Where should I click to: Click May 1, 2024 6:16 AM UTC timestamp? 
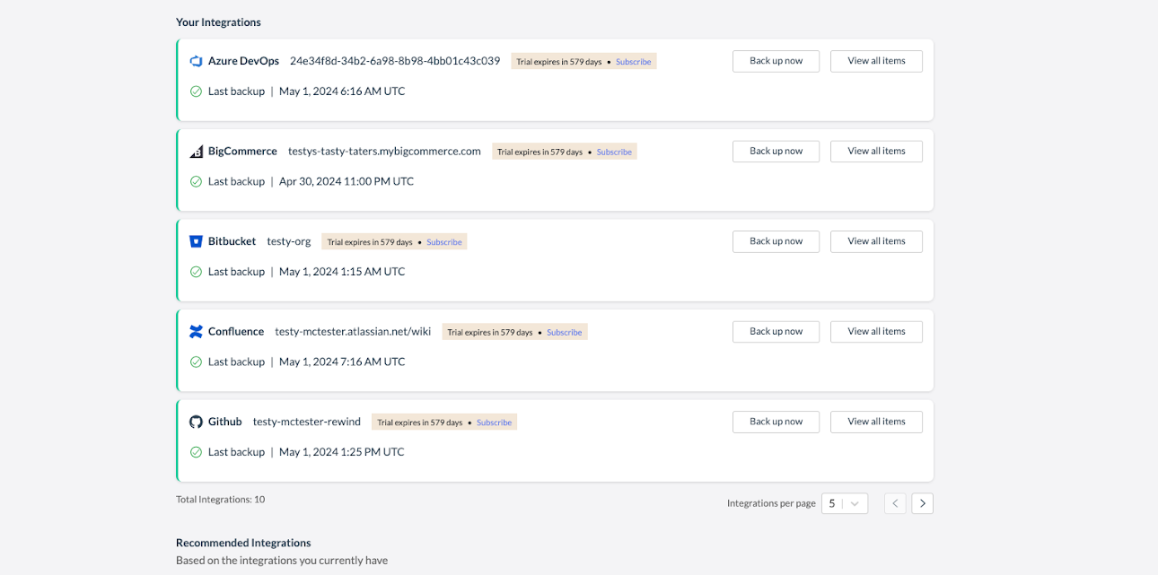[x=342, y=91]
